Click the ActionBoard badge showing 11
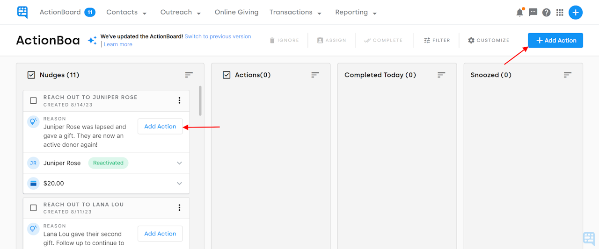 pos(90,12)
